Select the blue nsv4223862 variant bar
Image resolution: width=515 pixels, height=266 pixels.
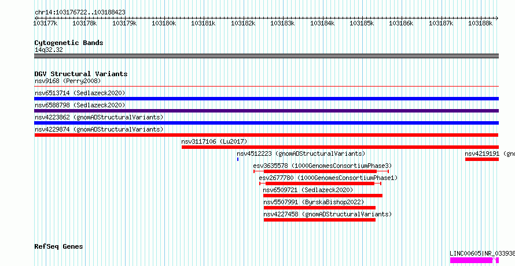pos(267,123)
